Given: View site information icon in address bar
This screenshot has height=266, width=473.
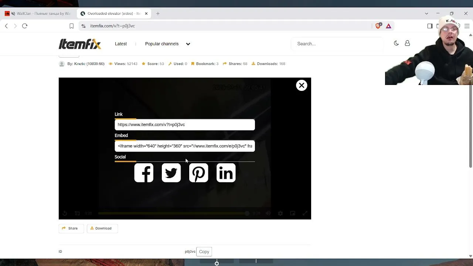Looking at the screenshot, I should tap(84, 26).
